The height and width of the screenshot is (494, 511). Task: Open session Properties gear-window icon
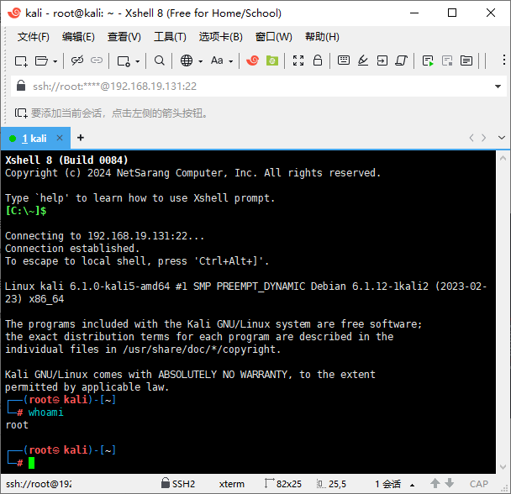tap(124, 61)
